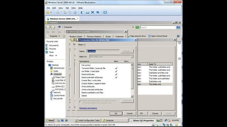This screenshot has height=127, width=227.
Task: Check Apply these permissions to objects checkbox
Action: point(81,102)
